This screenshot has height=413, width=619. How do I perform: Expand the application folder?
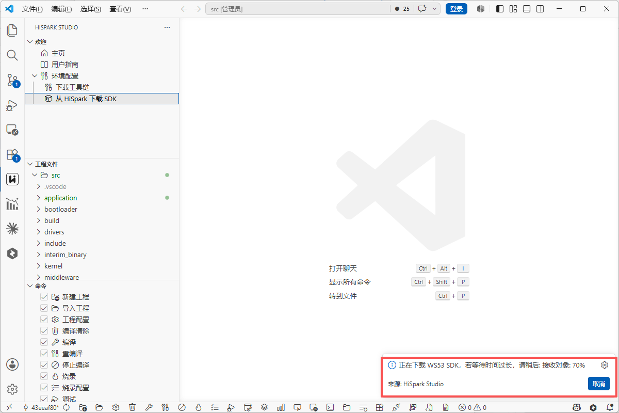pos(39,198)
